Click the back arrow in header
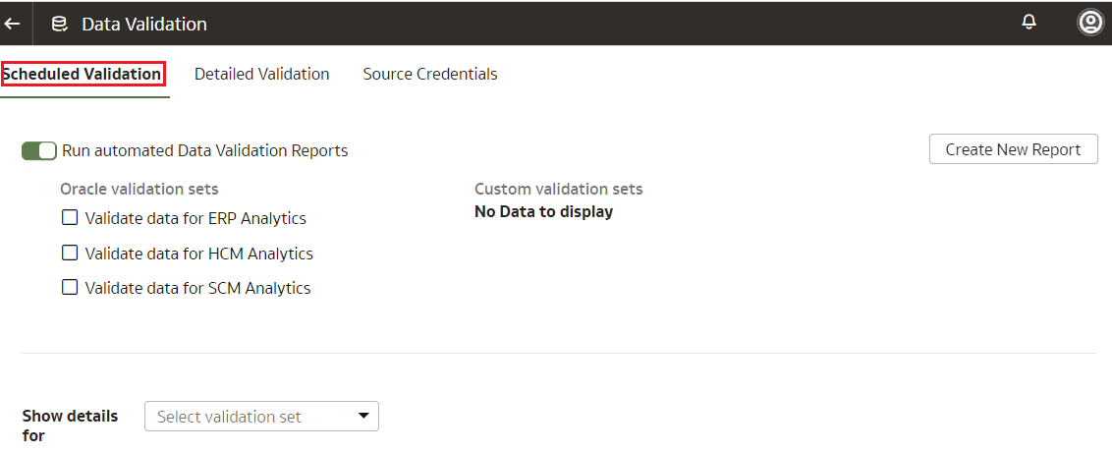This screenshot has height=452, width=1112. tap(13, 24)
